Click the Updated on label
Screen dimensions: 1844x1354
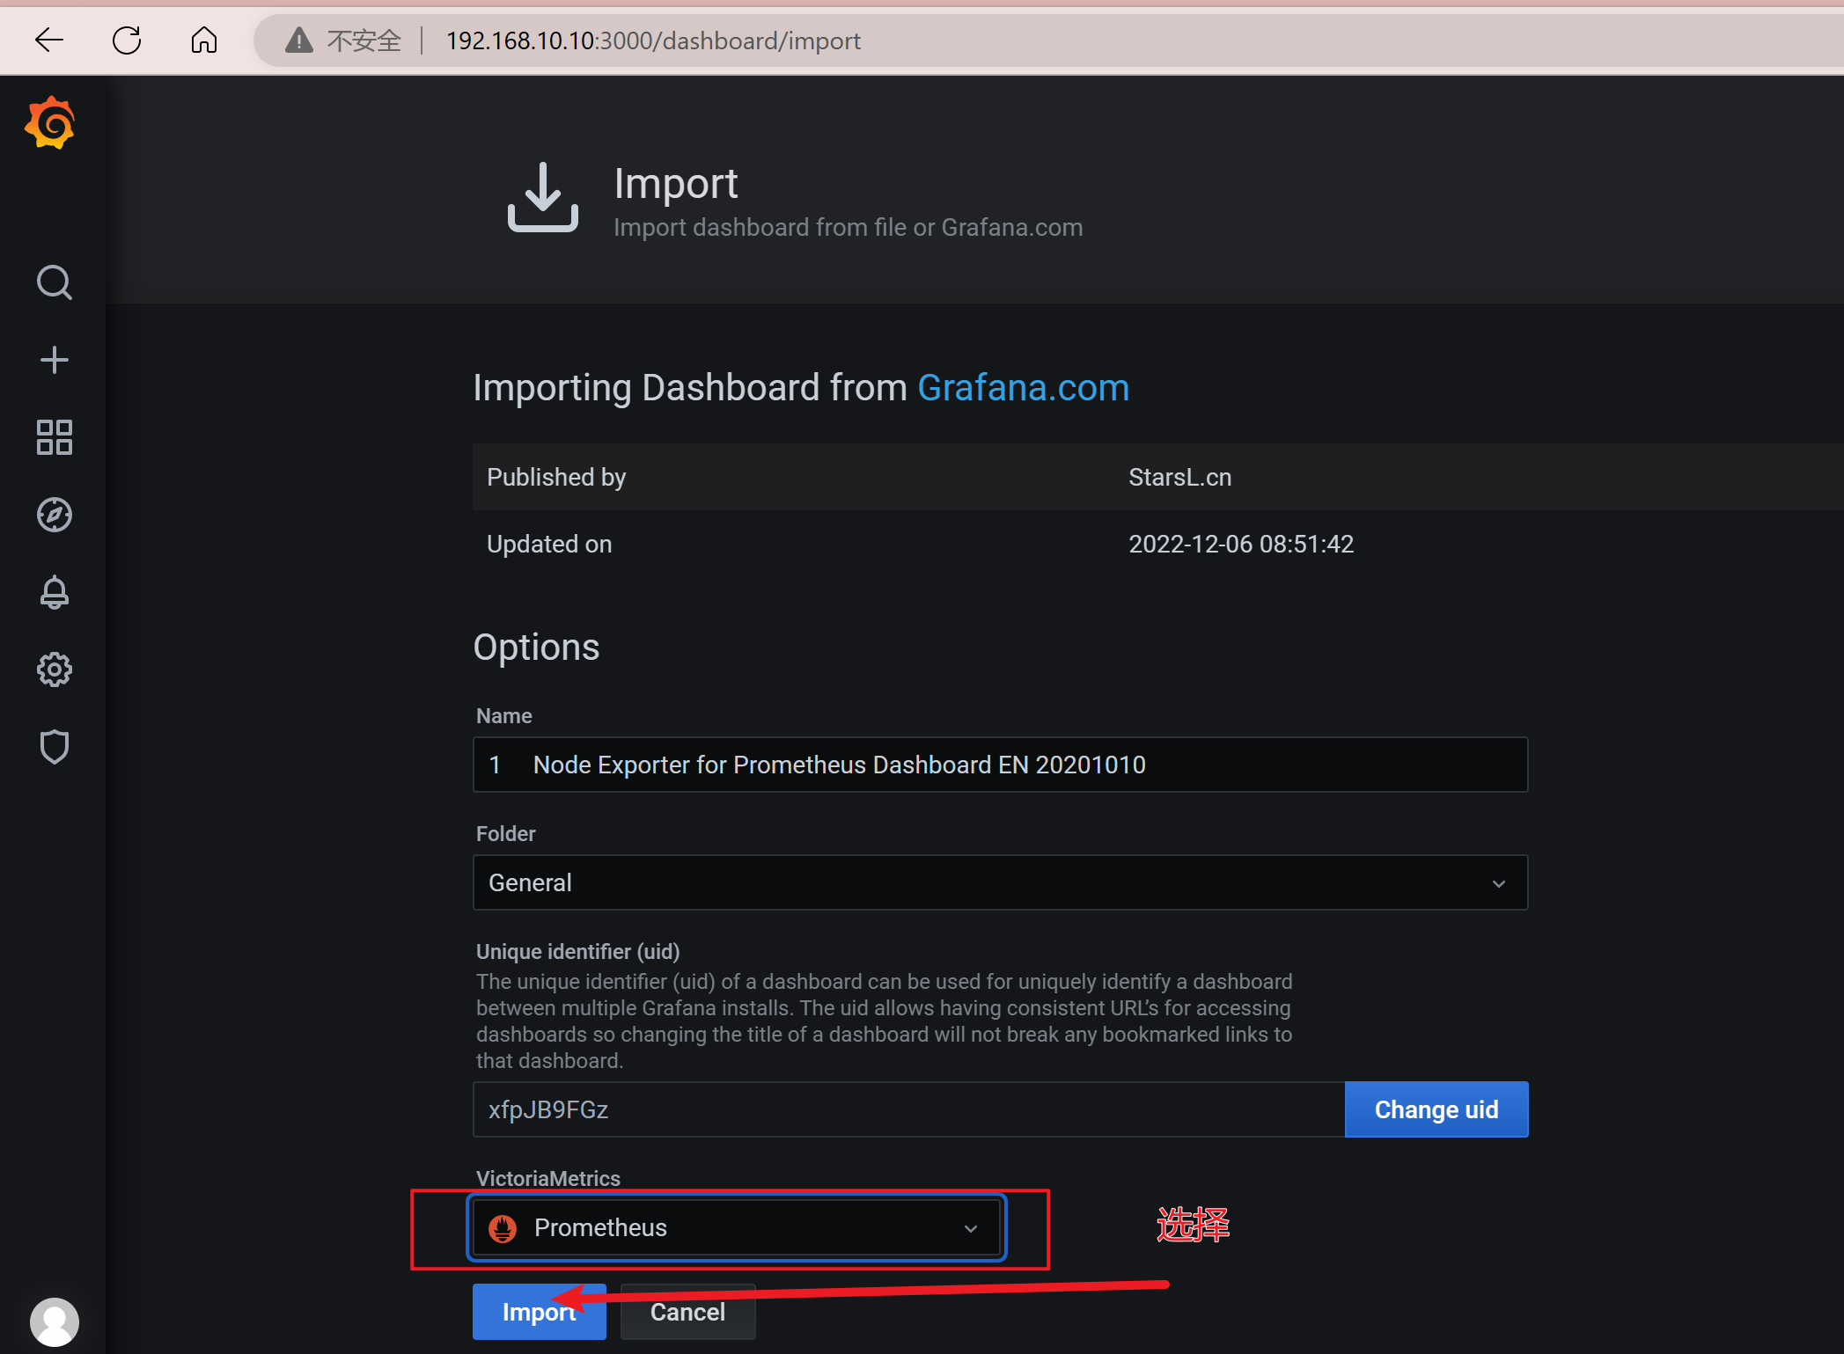[549, 544]
